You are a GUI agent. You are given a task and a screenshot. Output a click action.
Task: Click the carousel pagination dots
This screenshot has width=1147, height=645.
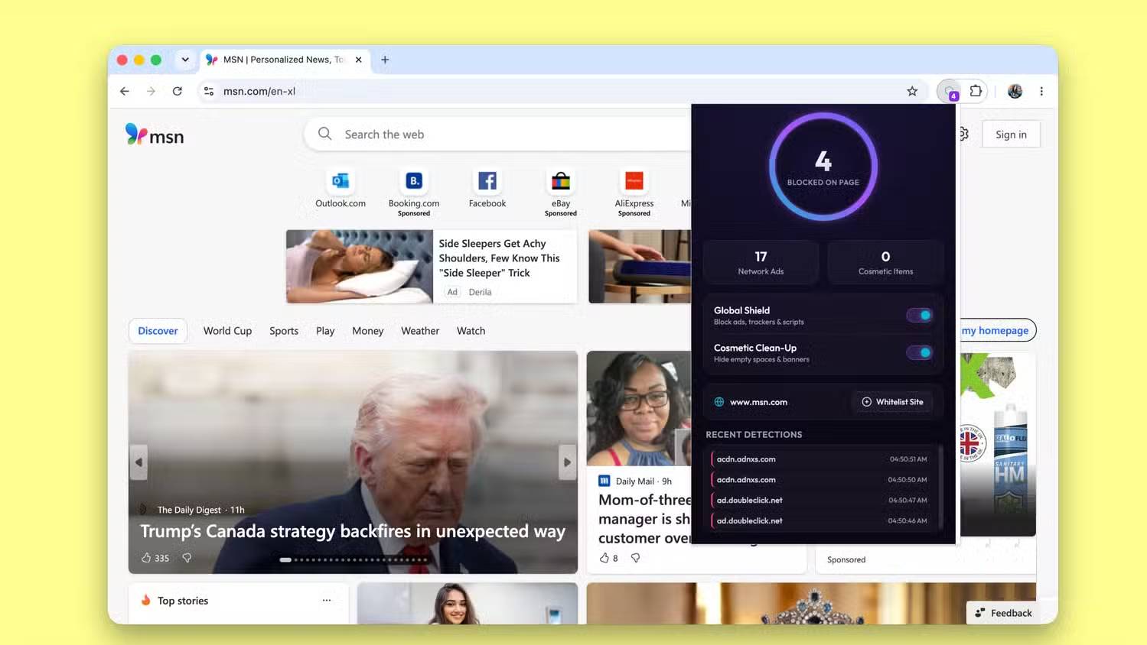click(353, 559)
